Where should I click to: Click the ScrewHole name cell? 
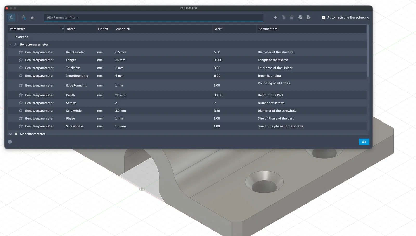(x=74, y=111)
